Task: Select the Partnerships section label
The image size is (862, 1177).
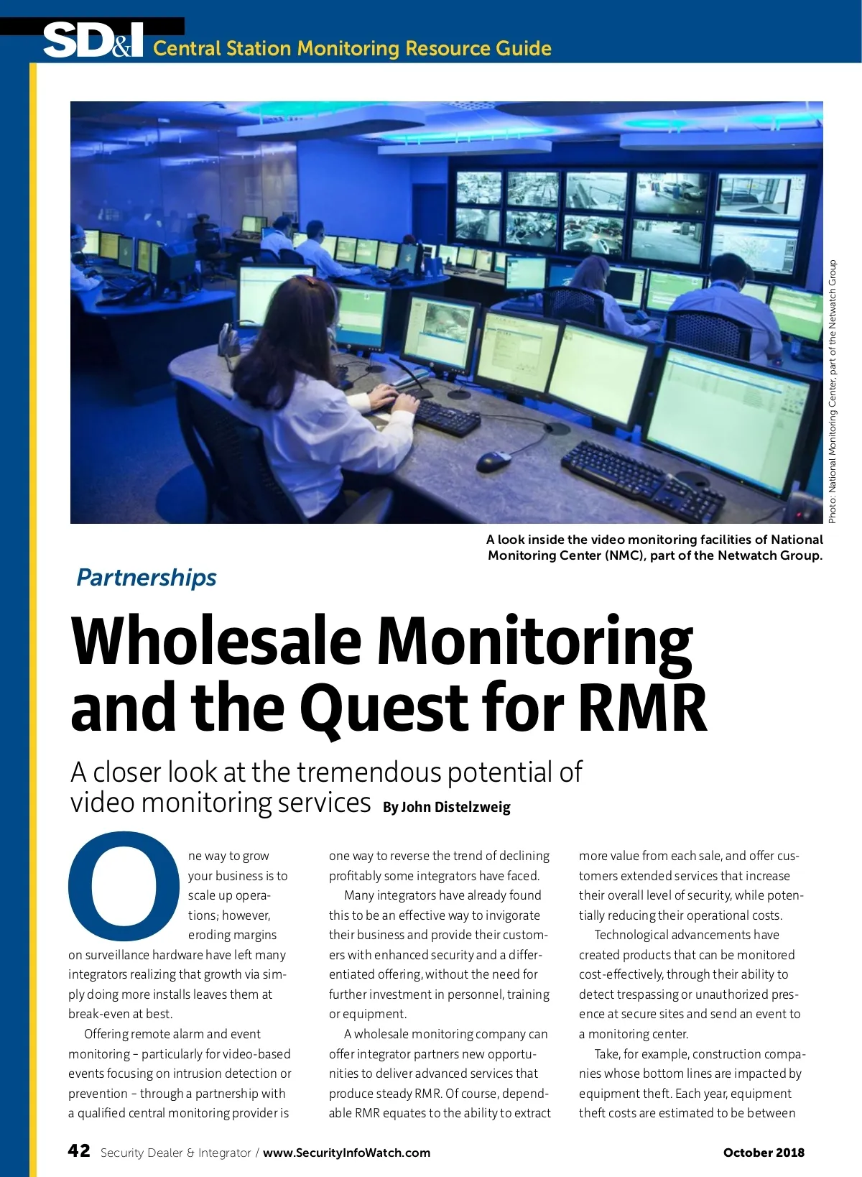Action: (x=146, y=578)
